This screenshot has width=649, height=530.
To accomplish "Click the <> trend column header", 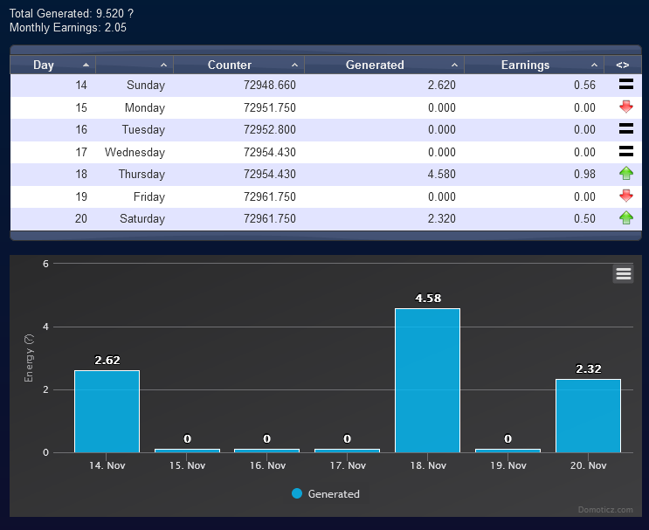I will point(623,65).
